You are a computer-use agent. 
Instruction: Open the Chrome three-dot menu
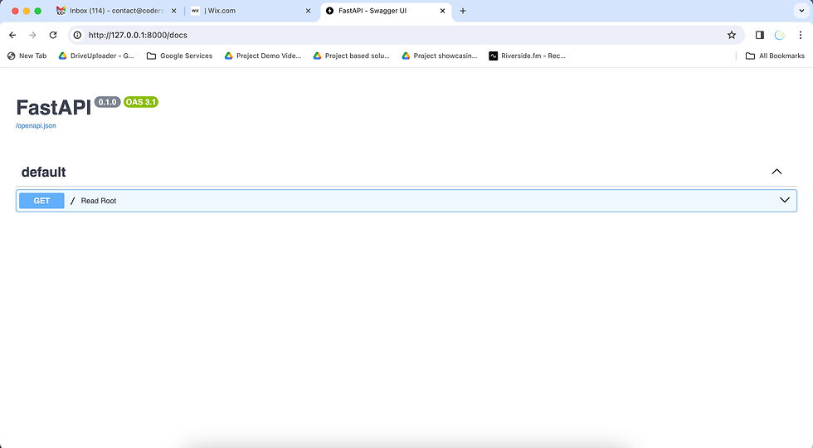pyautogui.click(x=800, y=35)
